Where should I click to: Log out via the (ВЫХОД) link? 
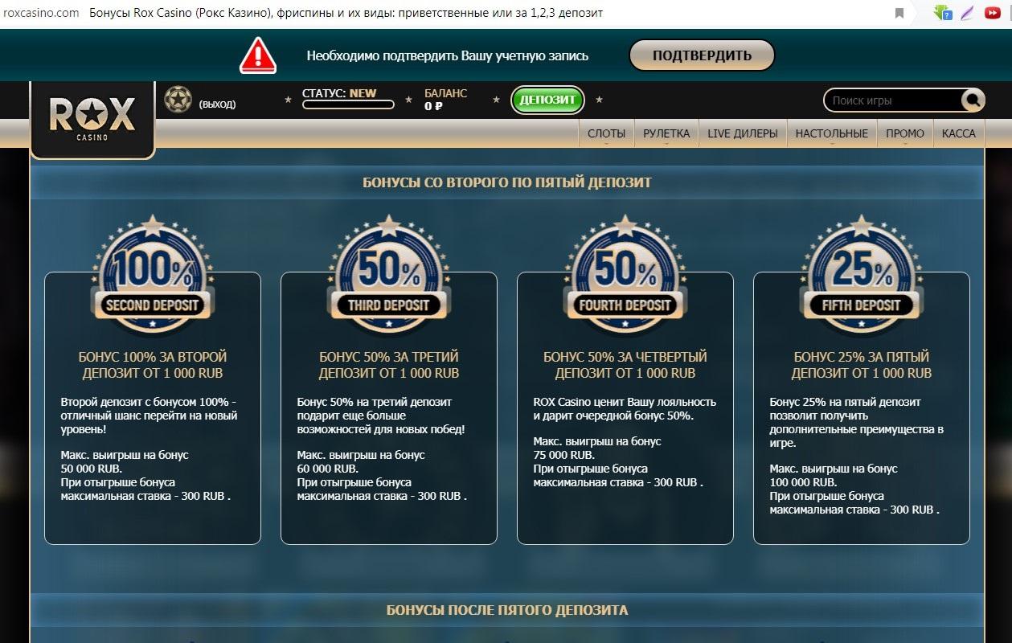tap(217, 104)
